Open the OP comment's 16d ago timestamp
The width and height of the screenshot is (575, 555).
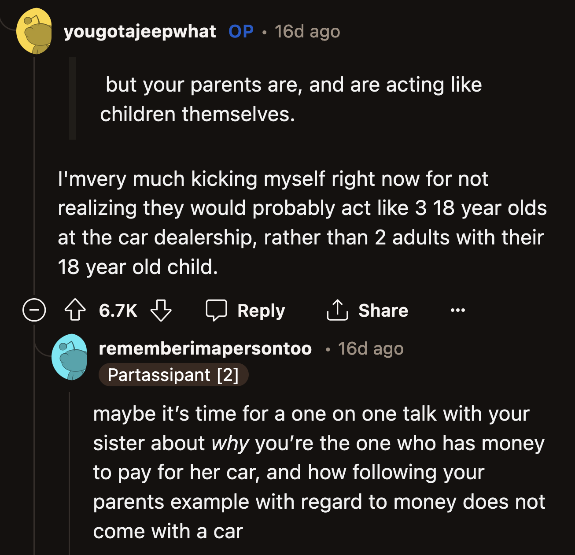coord(307,32)
